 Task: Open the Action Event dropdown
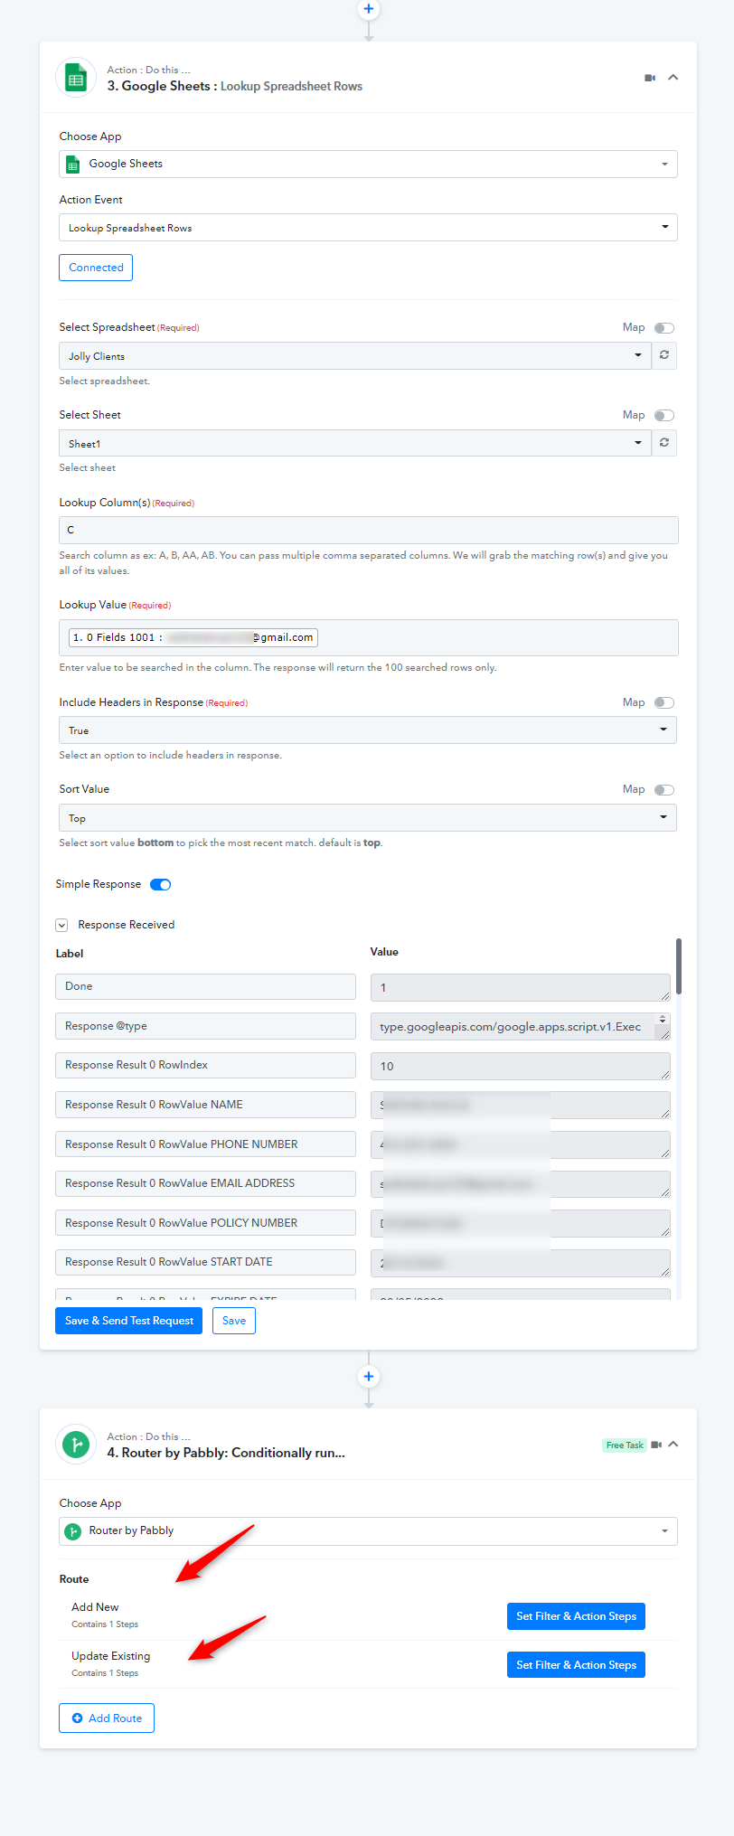tap(368, 228)
